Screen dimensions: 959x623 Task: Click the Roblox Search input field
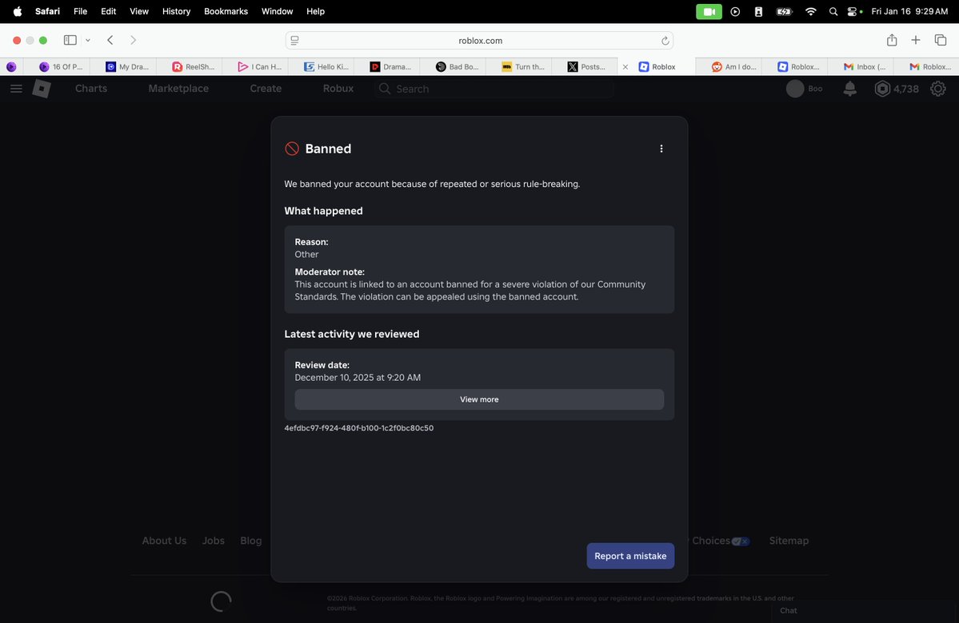coord(494,89)
